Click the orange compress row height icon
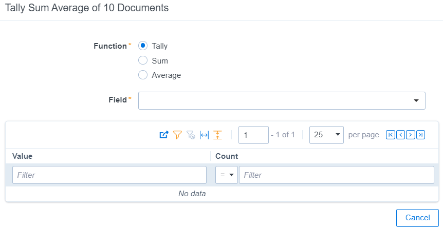Screen dimensions: 443x230 click(x=217, y=135)
